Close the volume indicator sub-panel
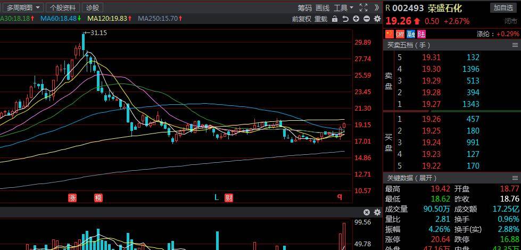This screenshot has width=521, height=250. click(367, 212)
